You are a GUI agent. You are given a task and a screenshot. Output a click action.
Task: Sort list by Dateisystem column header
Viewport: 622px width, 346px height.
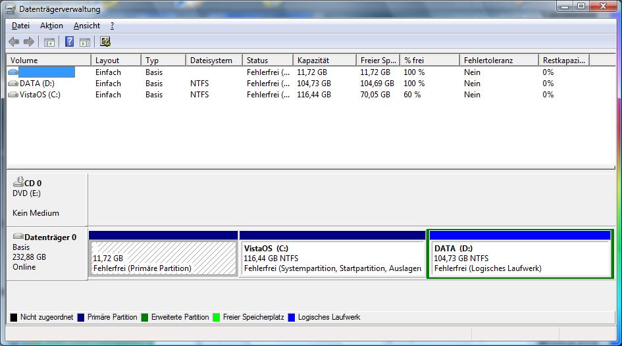(213, 61)
